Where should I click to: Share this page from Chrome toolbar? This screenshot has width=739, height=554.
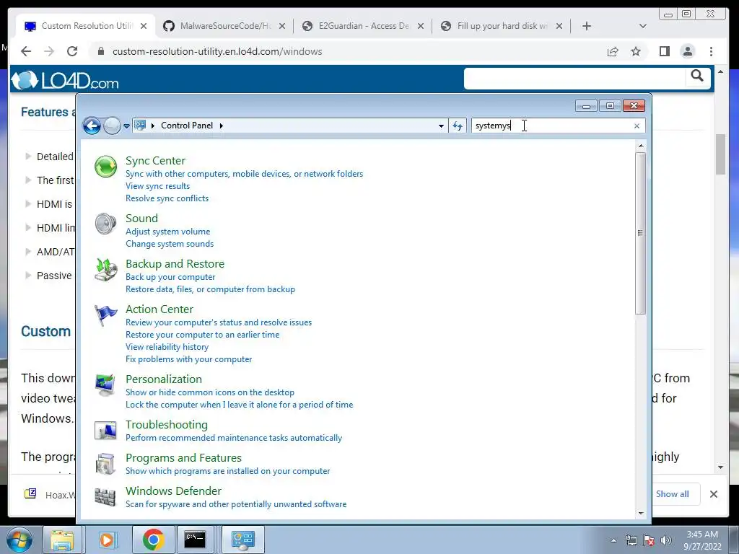(x=613, y=51)
